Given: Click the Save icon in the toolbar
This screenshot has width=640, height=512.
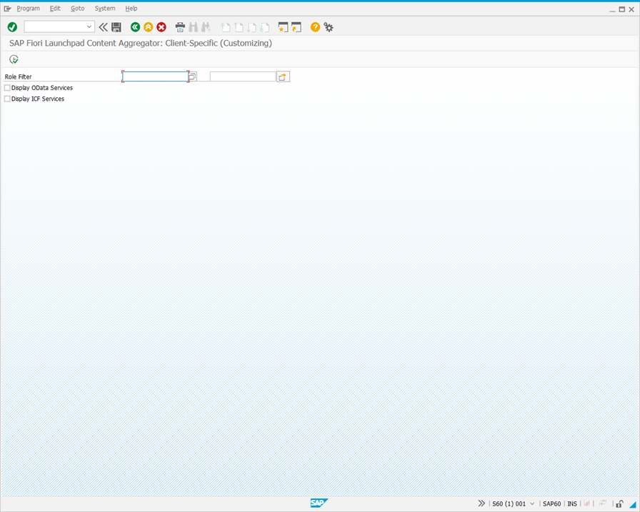Looking at the screenshot, I should click(116, 26).
